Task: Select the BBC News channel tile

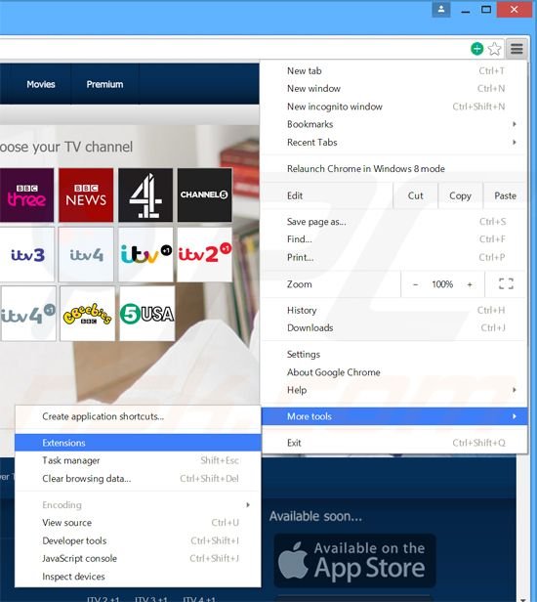Action: tap(86, 195)
